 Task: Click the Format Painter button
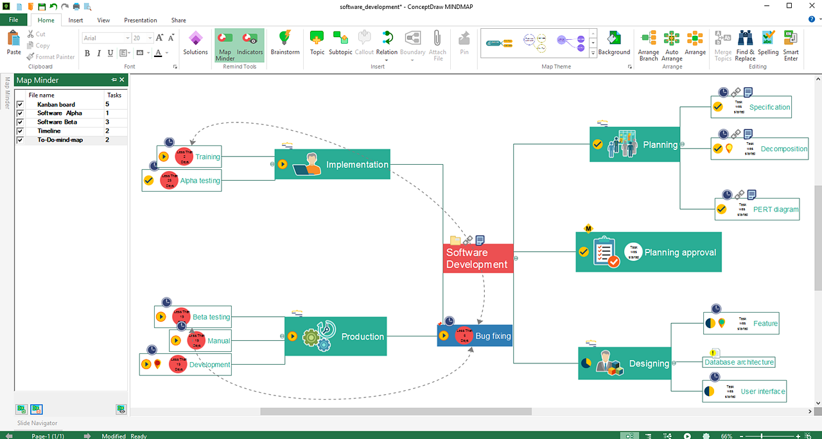(51, 57)
